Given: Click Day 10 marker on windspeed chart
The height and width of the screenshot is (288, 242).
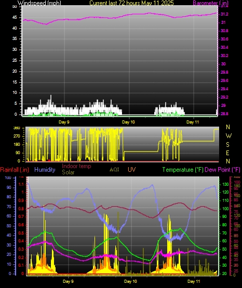Looking at the screenshot, I should 128,122.
